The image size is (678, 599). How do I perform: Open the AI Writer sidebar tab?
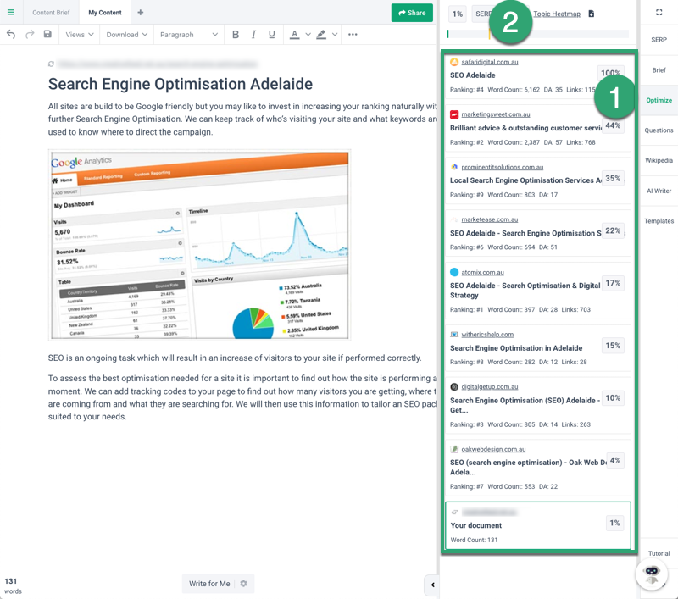click(659, 191)
